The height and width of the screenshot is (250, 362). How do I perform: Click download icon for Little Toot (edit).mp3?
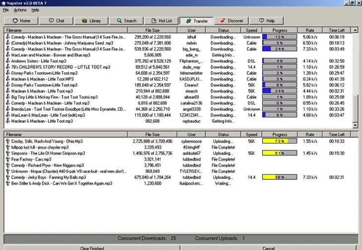coord(8,115)
